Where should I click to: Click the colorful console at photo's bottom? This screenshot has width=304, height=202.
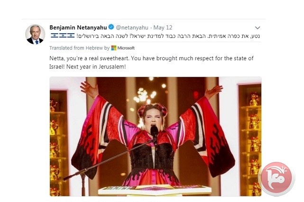click(x=155, y=190)
